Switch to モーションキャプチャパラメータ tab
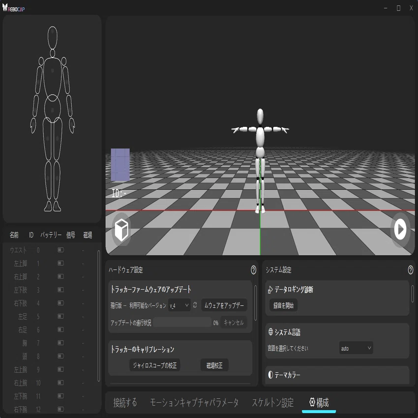This screenshot has height=418, width=418. (194, 402)
